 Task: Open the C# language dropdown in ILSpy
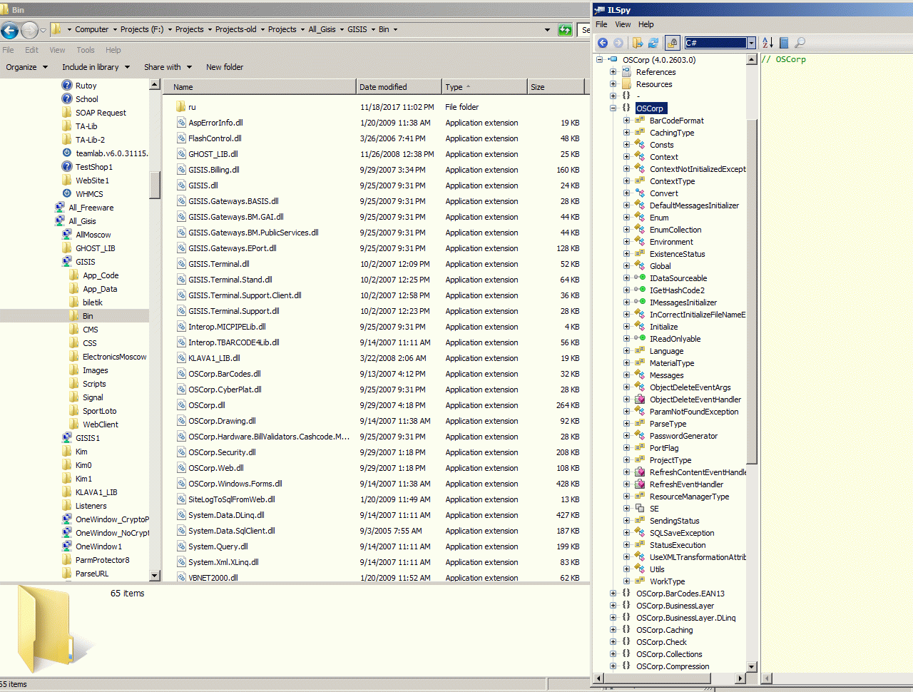pyautogui.click(x=751, y=43)
